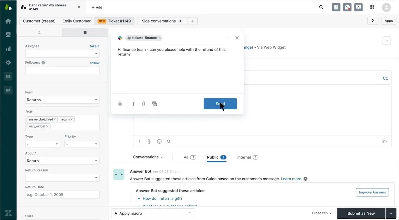The height and width of the screenshot is (220, 399).
Task: Open the Home dashboard in sidebar
Action: (x=8, y=21)
